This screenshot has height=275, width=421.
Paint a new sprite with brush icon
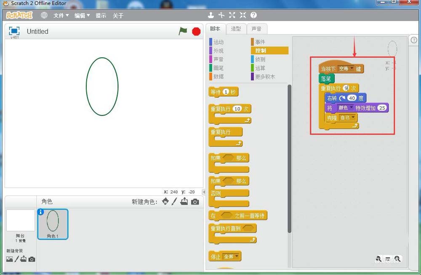[x=174, y=201]
